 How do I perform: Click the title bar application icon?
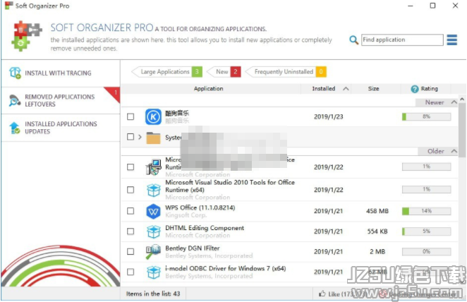click(9, 6)
